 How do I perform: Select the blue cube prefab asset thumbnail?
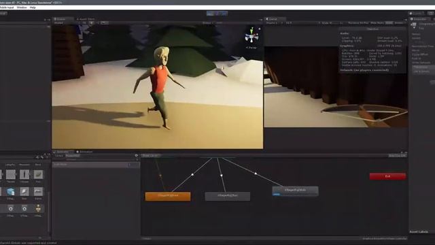10,192
